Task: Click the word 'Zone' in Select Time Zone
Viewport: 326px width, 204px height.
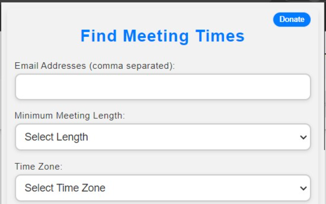Action: [93, 188]
